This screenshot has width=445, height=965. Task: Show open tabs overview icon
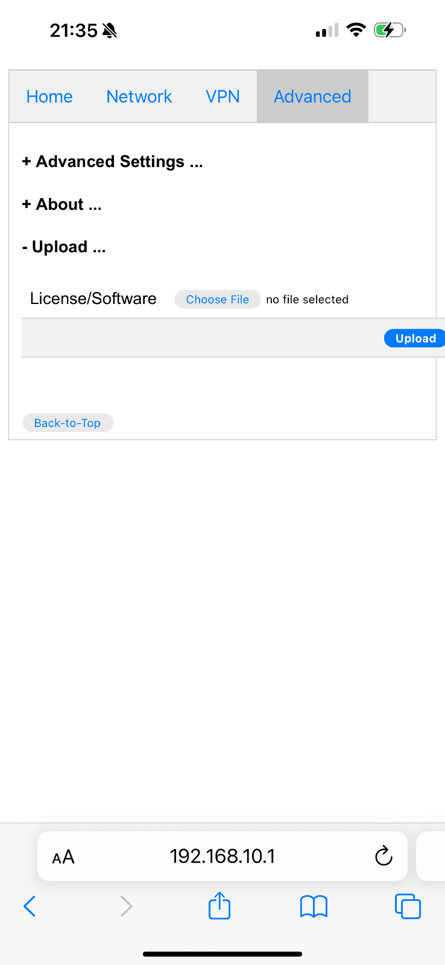coord(408,906)
